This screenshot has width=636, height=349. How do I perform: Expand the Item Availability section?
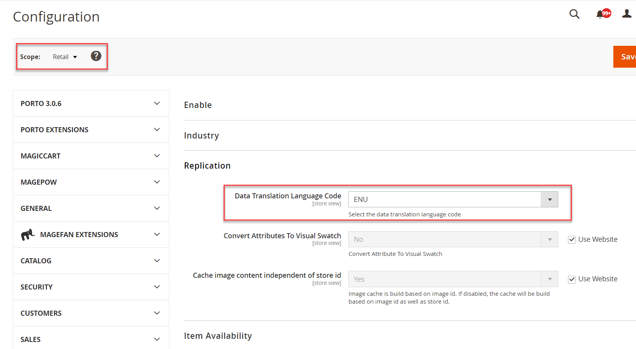218,336
